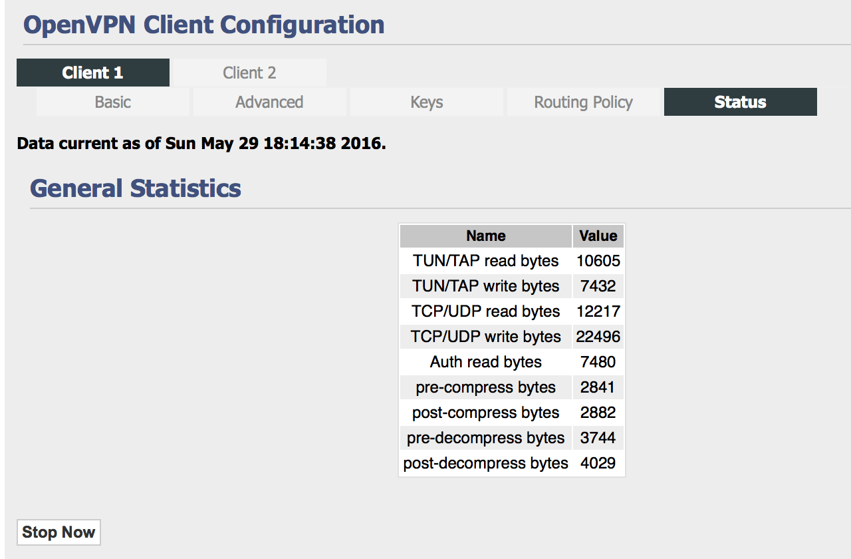This screenshot has height=559, width=851.
Task: Click the value 7432
Action: (598, 286)
